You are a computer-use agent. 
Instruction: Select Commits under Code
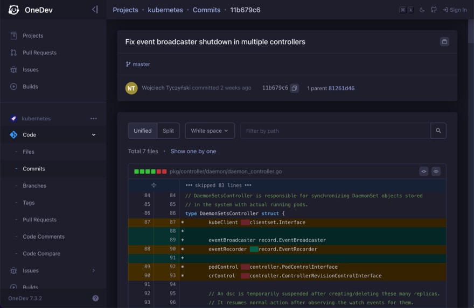[34, 169]
